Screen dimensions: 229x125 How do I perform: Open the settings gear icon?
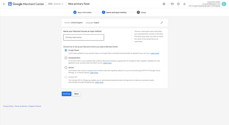point(164,4)
